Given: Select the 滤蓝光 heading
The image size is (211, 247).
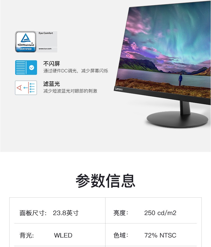Looking at the screenshot, I should 52,84.
